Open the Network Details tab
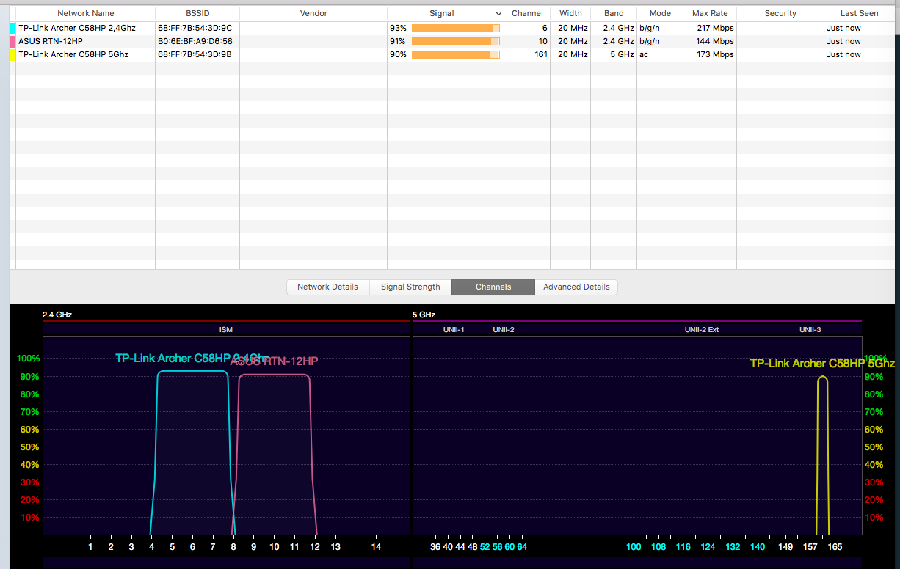Screen dimensions: 900x569 click(327, 287)
